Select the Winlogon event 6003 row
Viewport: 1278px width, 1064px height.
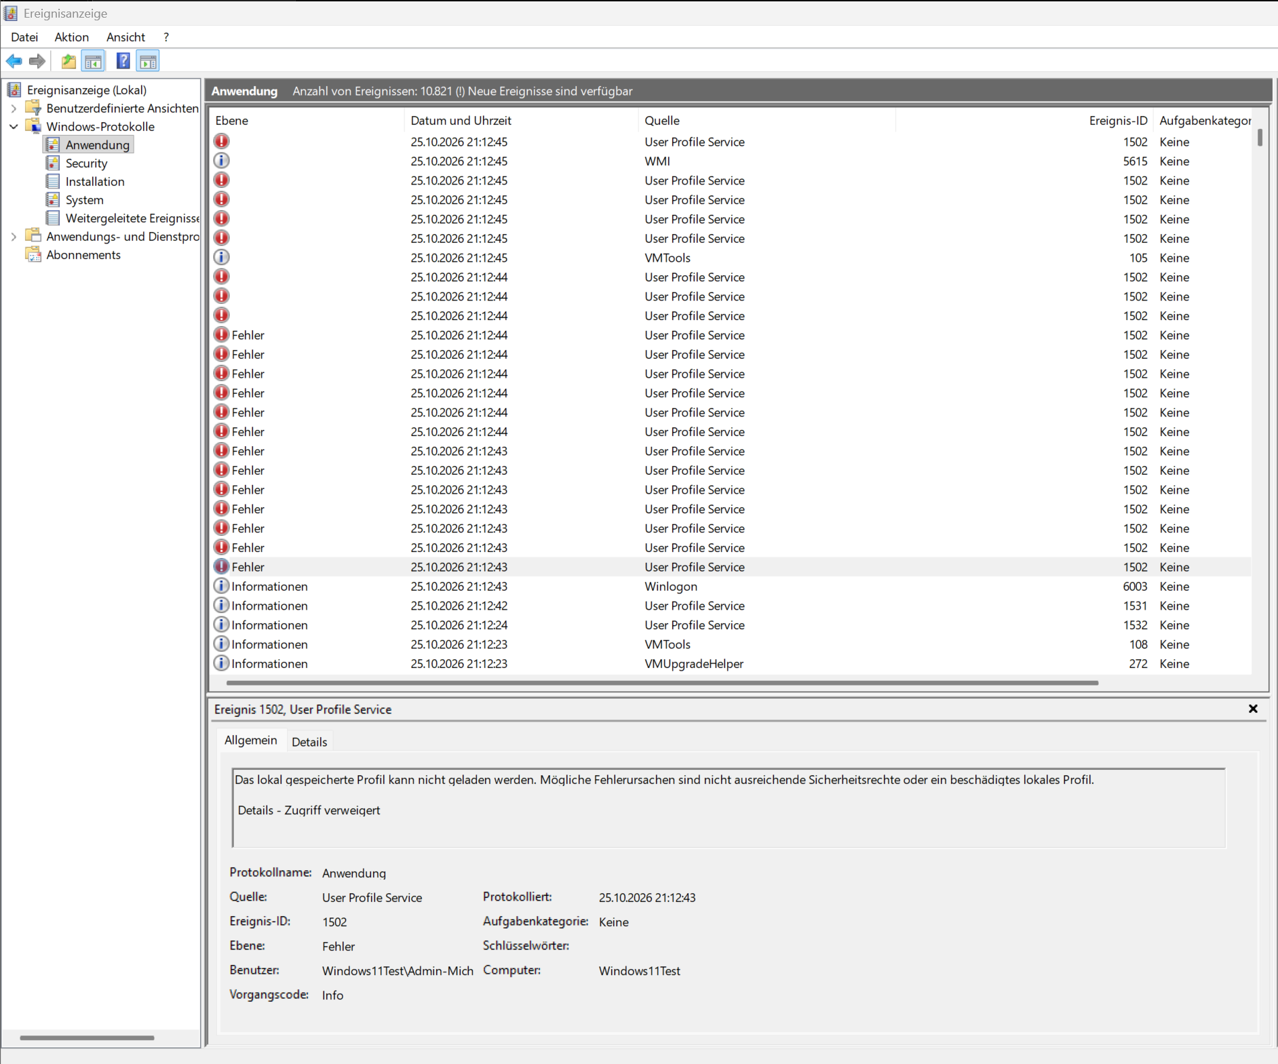point(731,587)
